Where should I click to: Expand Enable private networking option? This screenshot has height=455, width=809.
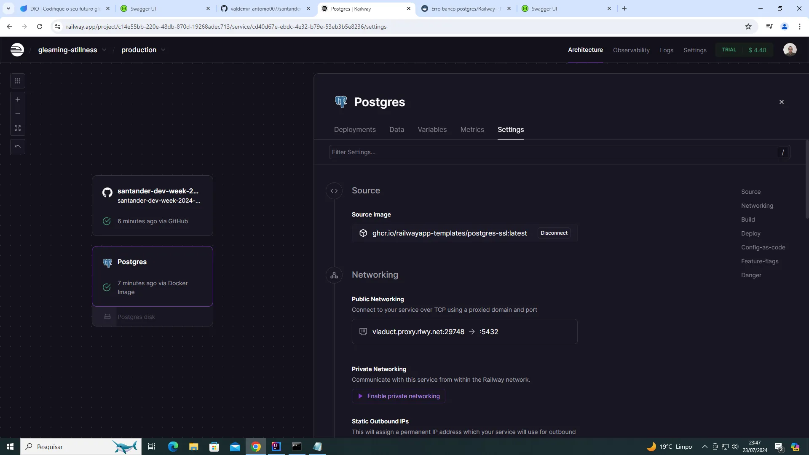pyautogui.click(x=399, y=396)
